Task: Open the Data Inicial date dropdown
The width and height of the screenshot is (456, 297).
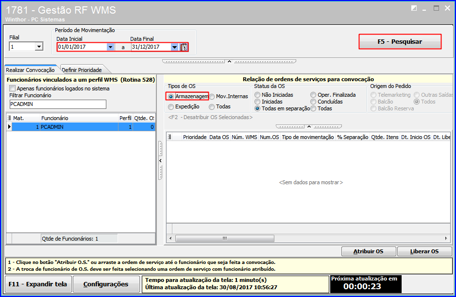Action: click(x=111, y=47)
